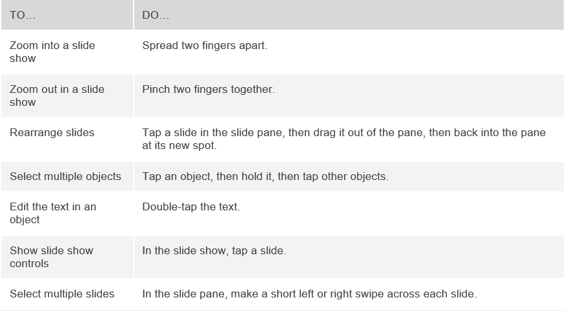This screenshot has height=311, width=565.
Task: Select the "Select multiple slides" cell
Action: click(62, 294)
